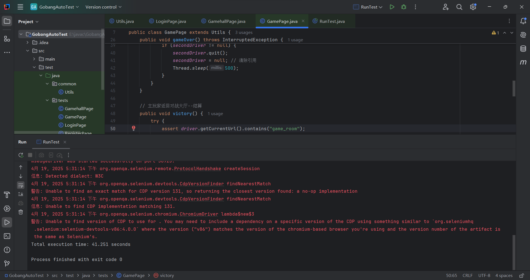This screenshot has width=530, height=280.
Task: Toggle the Run tool window button
Action: coord(7,222)
